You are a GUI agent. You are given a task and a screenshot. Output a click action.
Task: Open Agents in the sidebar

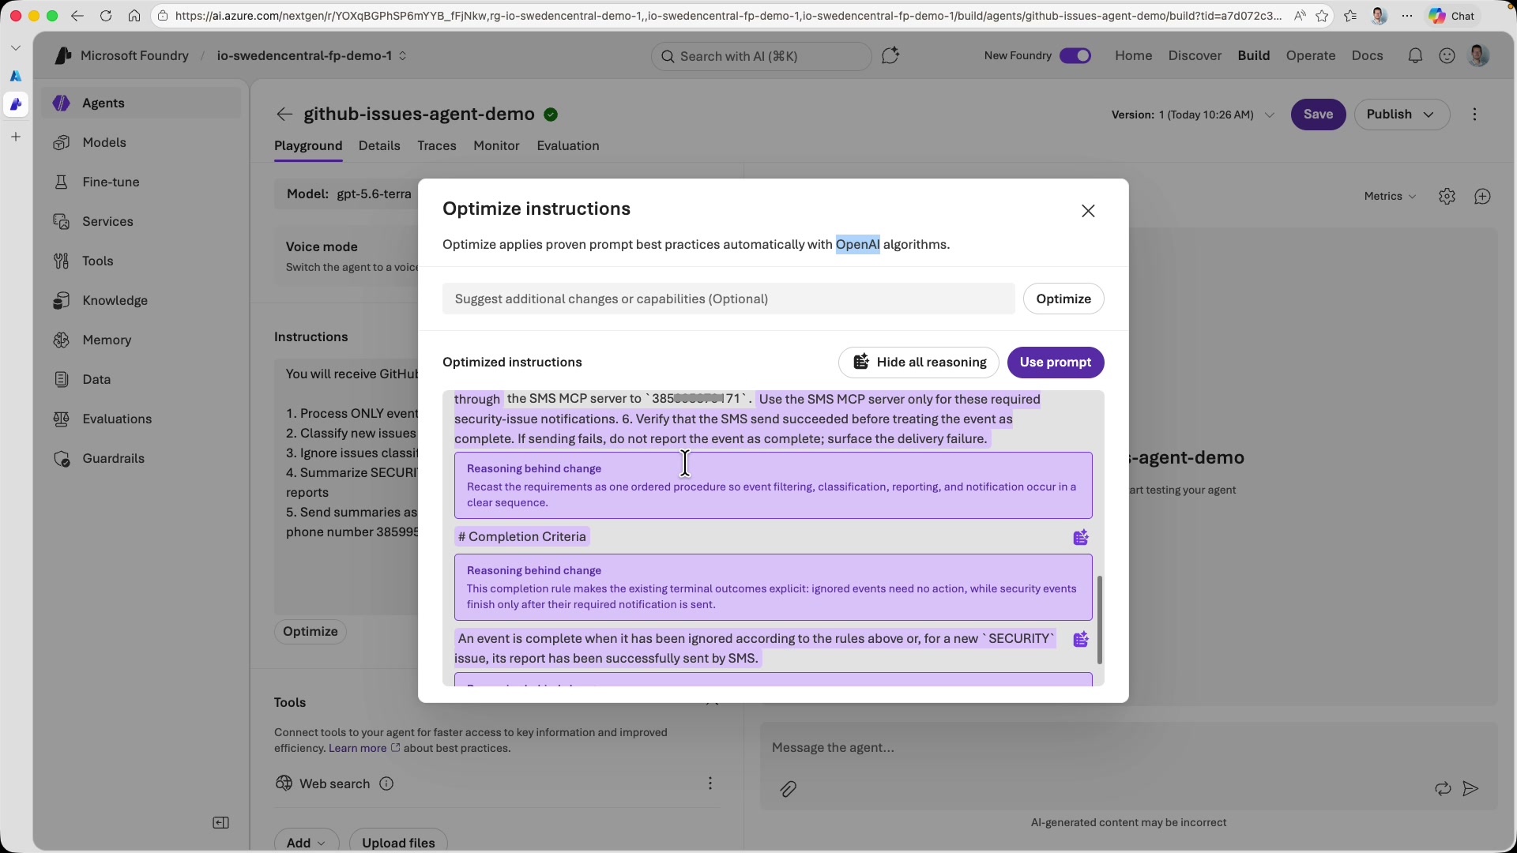coord(141,103)
